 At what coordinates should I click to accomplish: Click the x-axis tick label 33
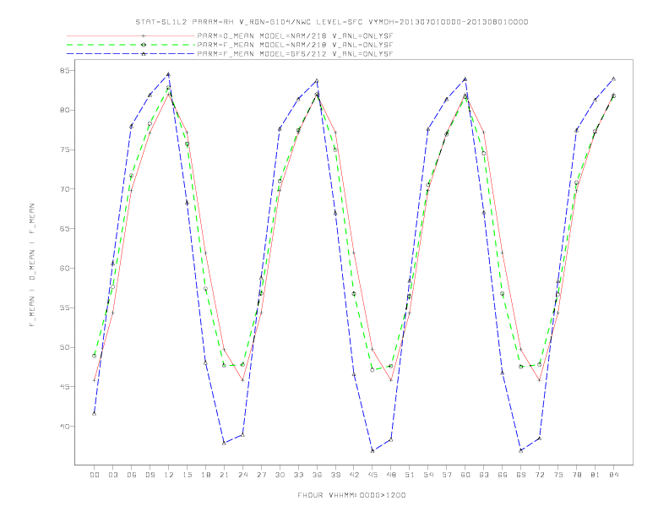point(298,475)
